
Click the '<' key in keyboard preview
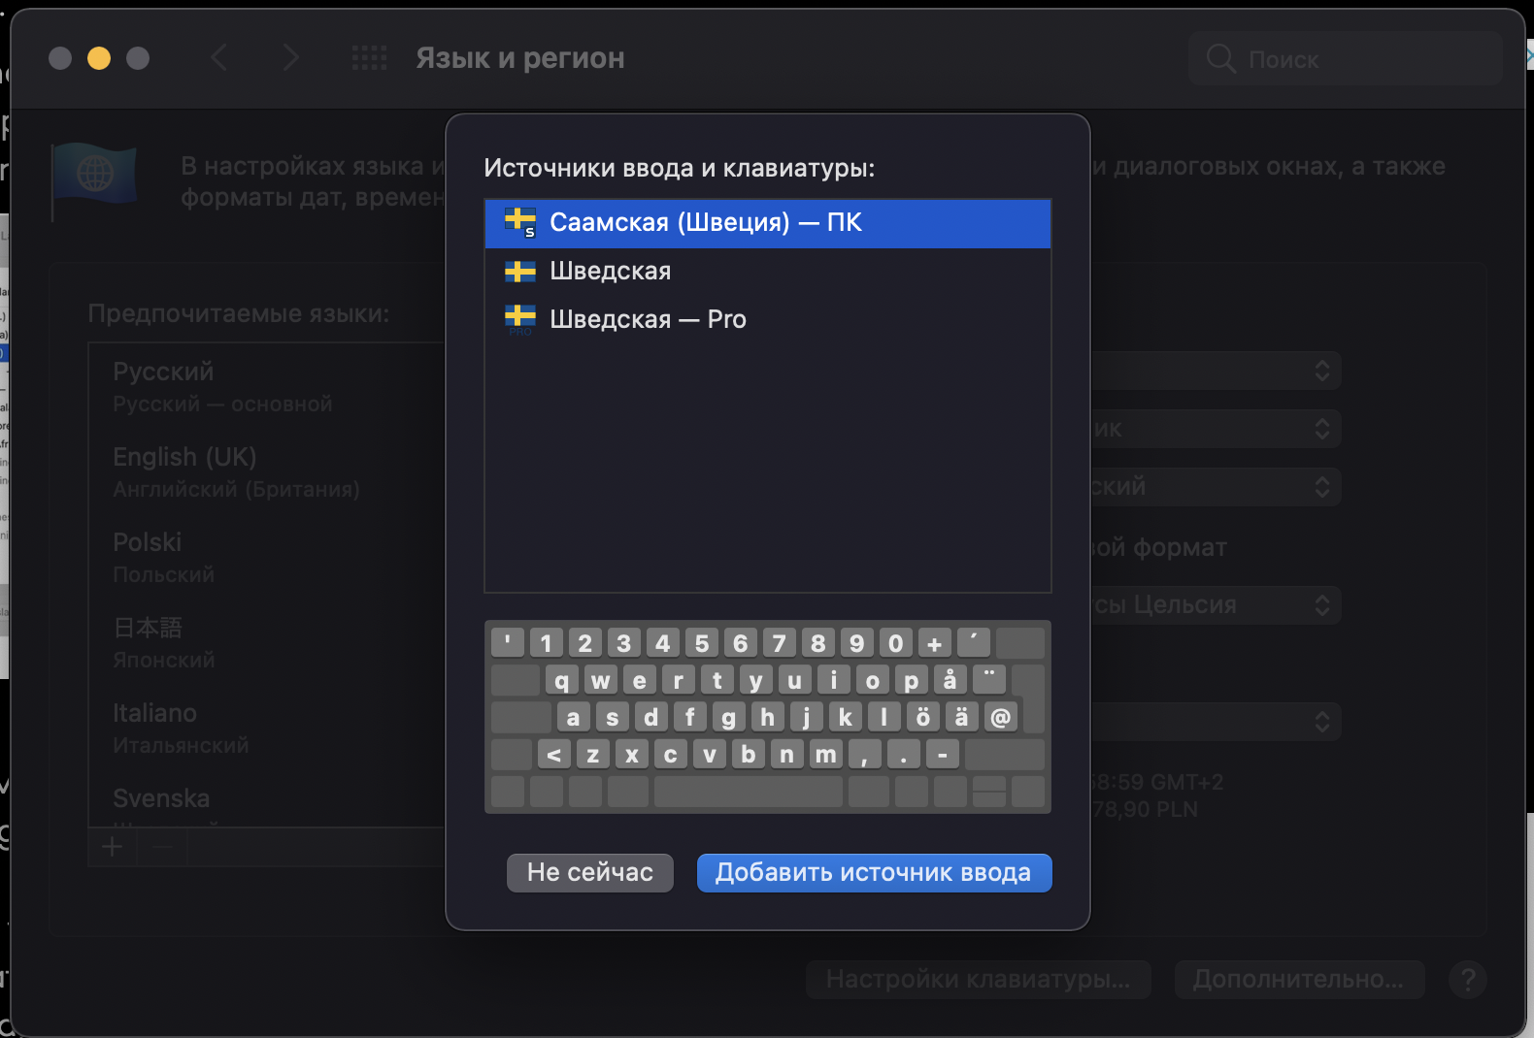coord(553,754)
